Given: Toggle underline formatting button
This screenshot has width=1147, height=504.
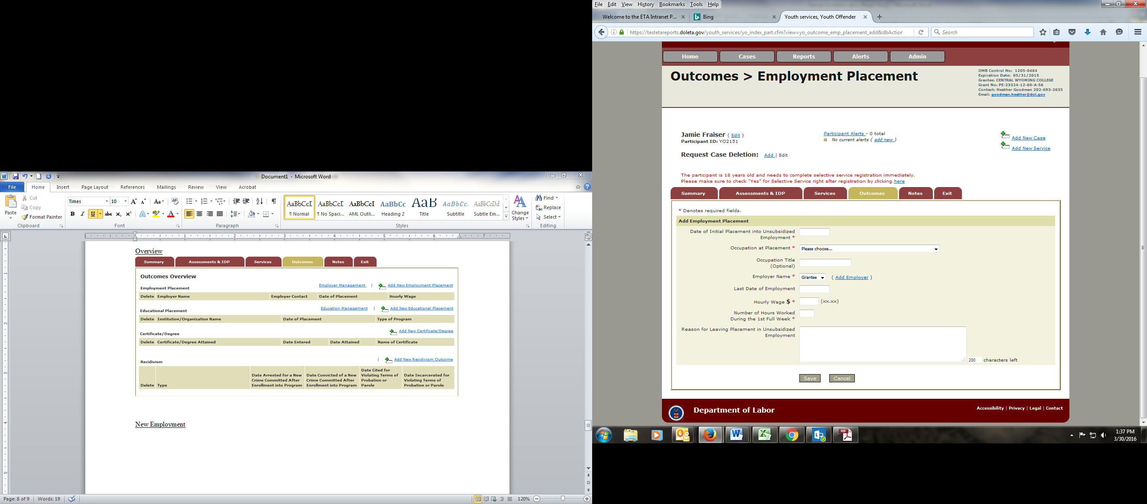Looking at the screenshot, I should tap(93, 214).
